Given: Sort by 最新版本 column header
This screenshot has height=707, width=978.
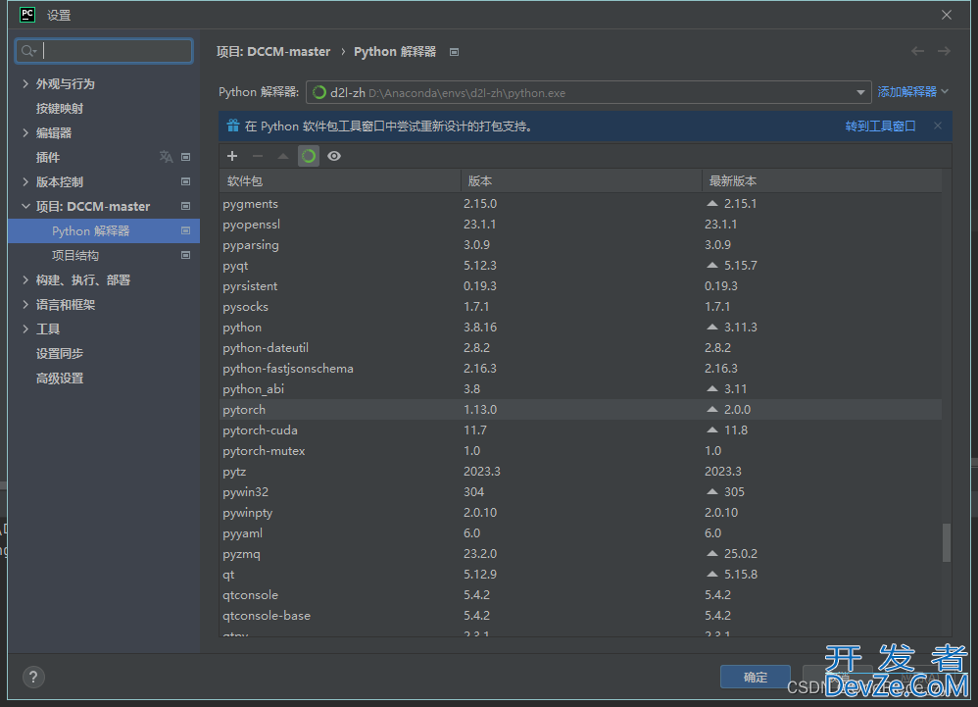Looking at the screenshot, I should [822, 181].
